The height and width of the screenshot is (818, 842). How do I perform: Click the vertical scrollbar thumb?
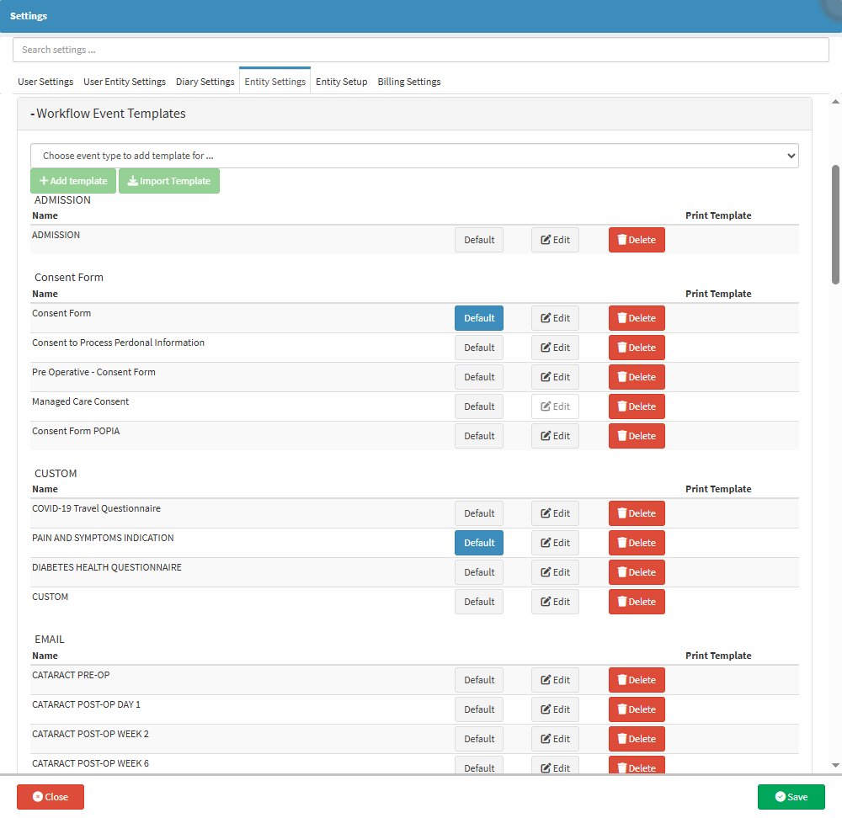pyautogui.click(x=835, y=224)
